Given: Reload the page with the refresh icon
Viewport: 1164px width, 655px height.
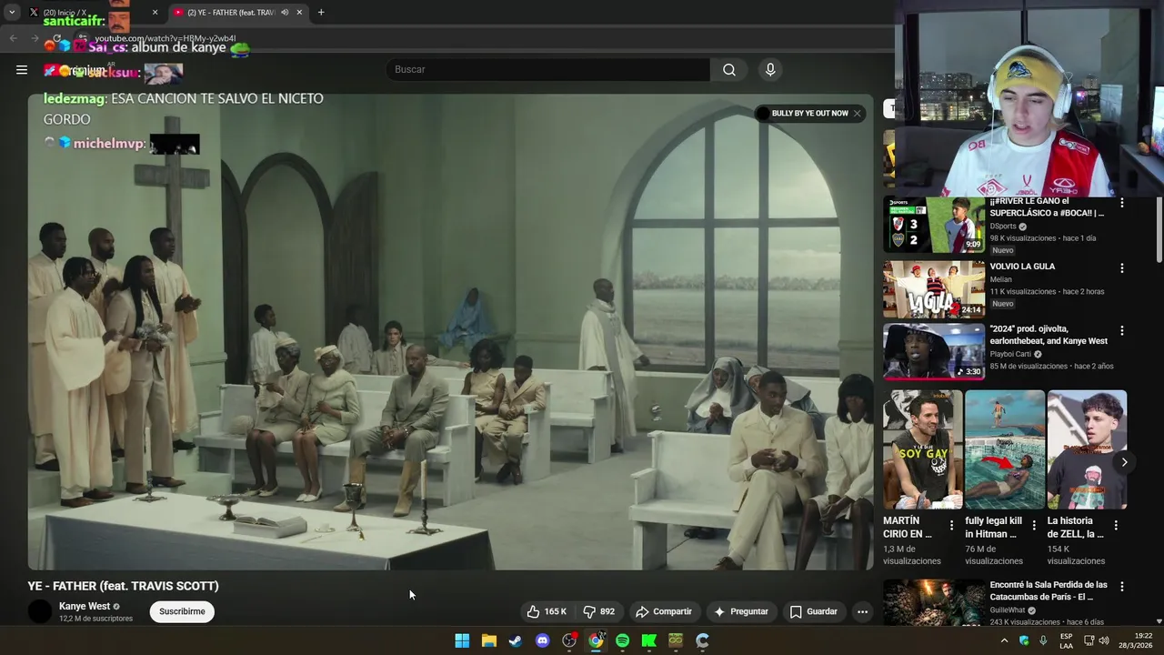Looking at the screenshot, I should 56,38.
